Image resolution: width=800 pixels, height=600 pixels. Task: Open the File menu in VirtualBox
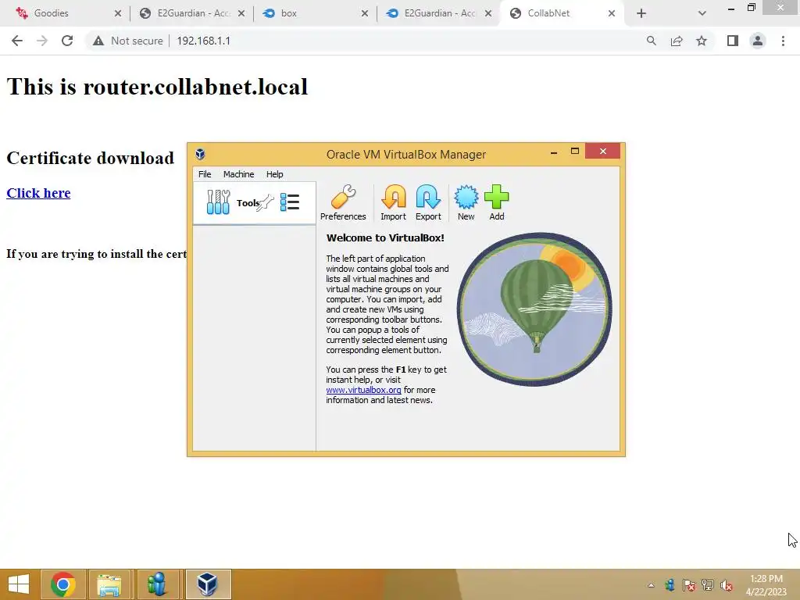click(x=205, y=174)
